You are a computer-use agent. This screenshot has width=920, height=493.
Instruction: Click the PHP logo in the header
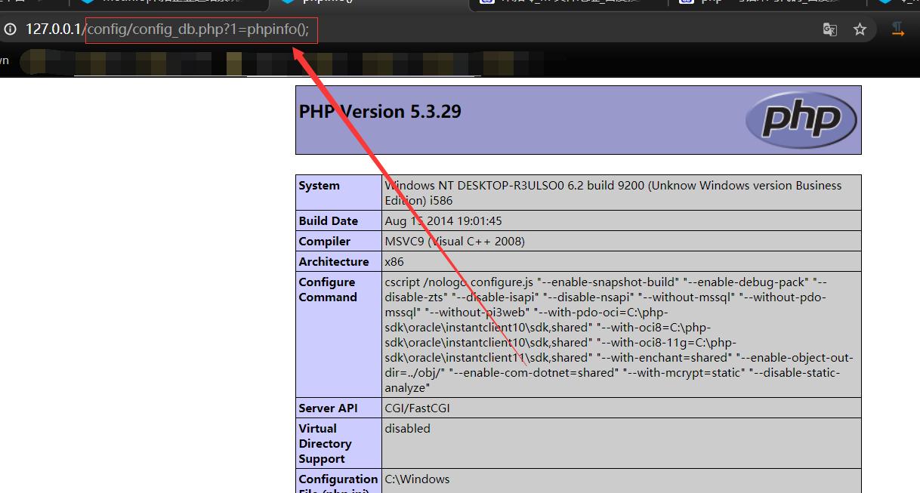[x=801, y=119]
